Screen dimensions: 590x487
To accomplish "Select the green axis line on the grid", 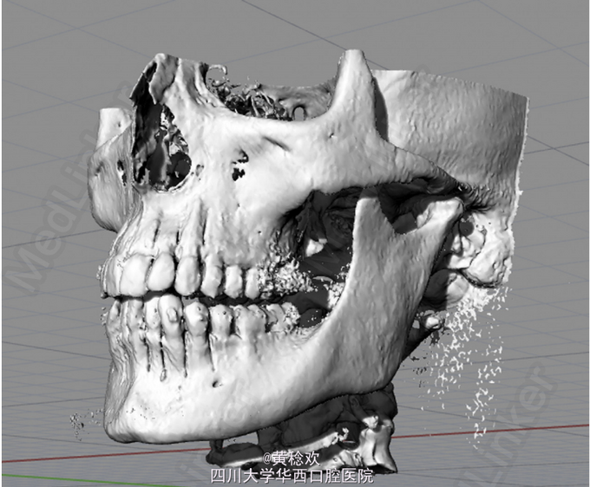I will 52,477.
